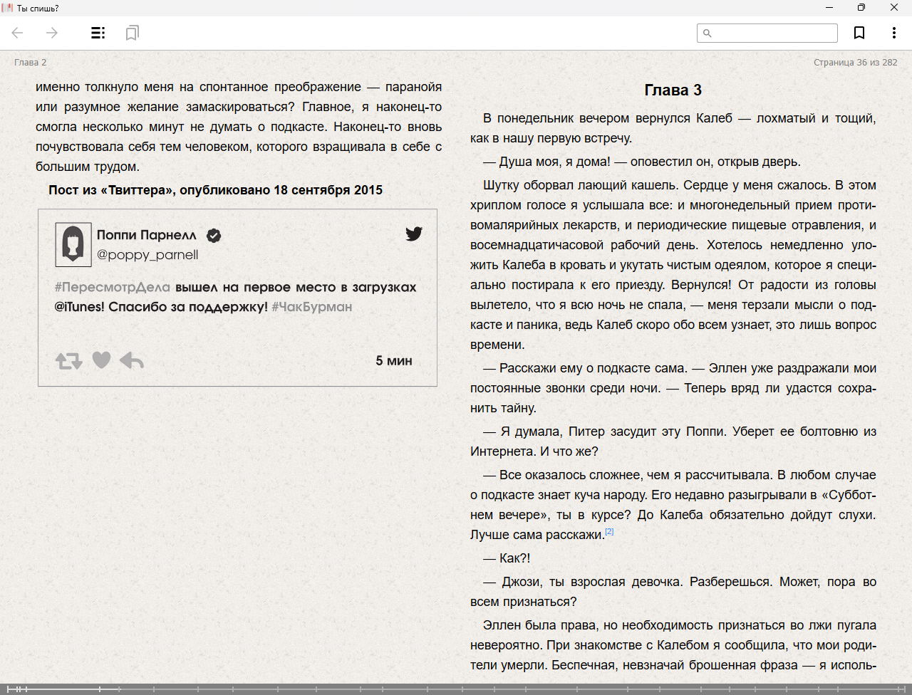Click the reply arrow icon in tweet

point(132,360)
